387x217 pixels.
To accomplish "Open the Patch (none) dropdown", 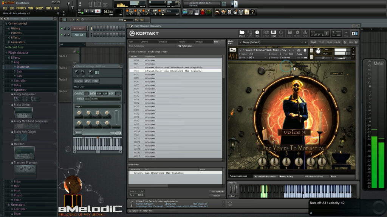I will coord(105,99).
